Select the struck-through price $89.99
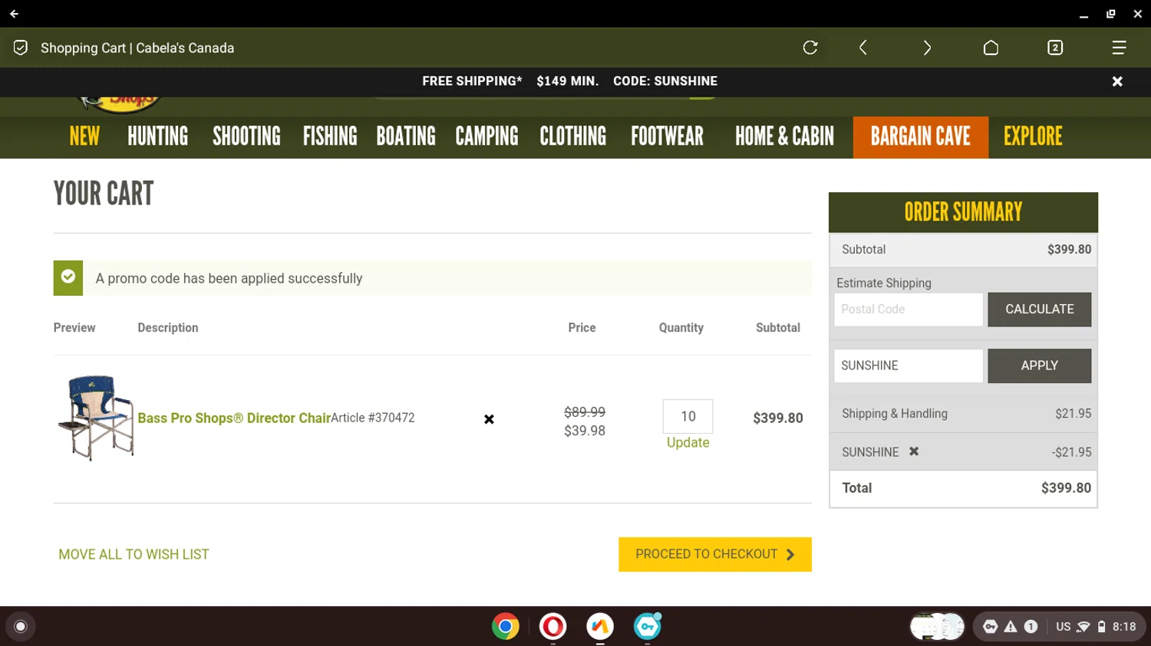This screenshot has width=1151, height=646. tap(585, 412)
